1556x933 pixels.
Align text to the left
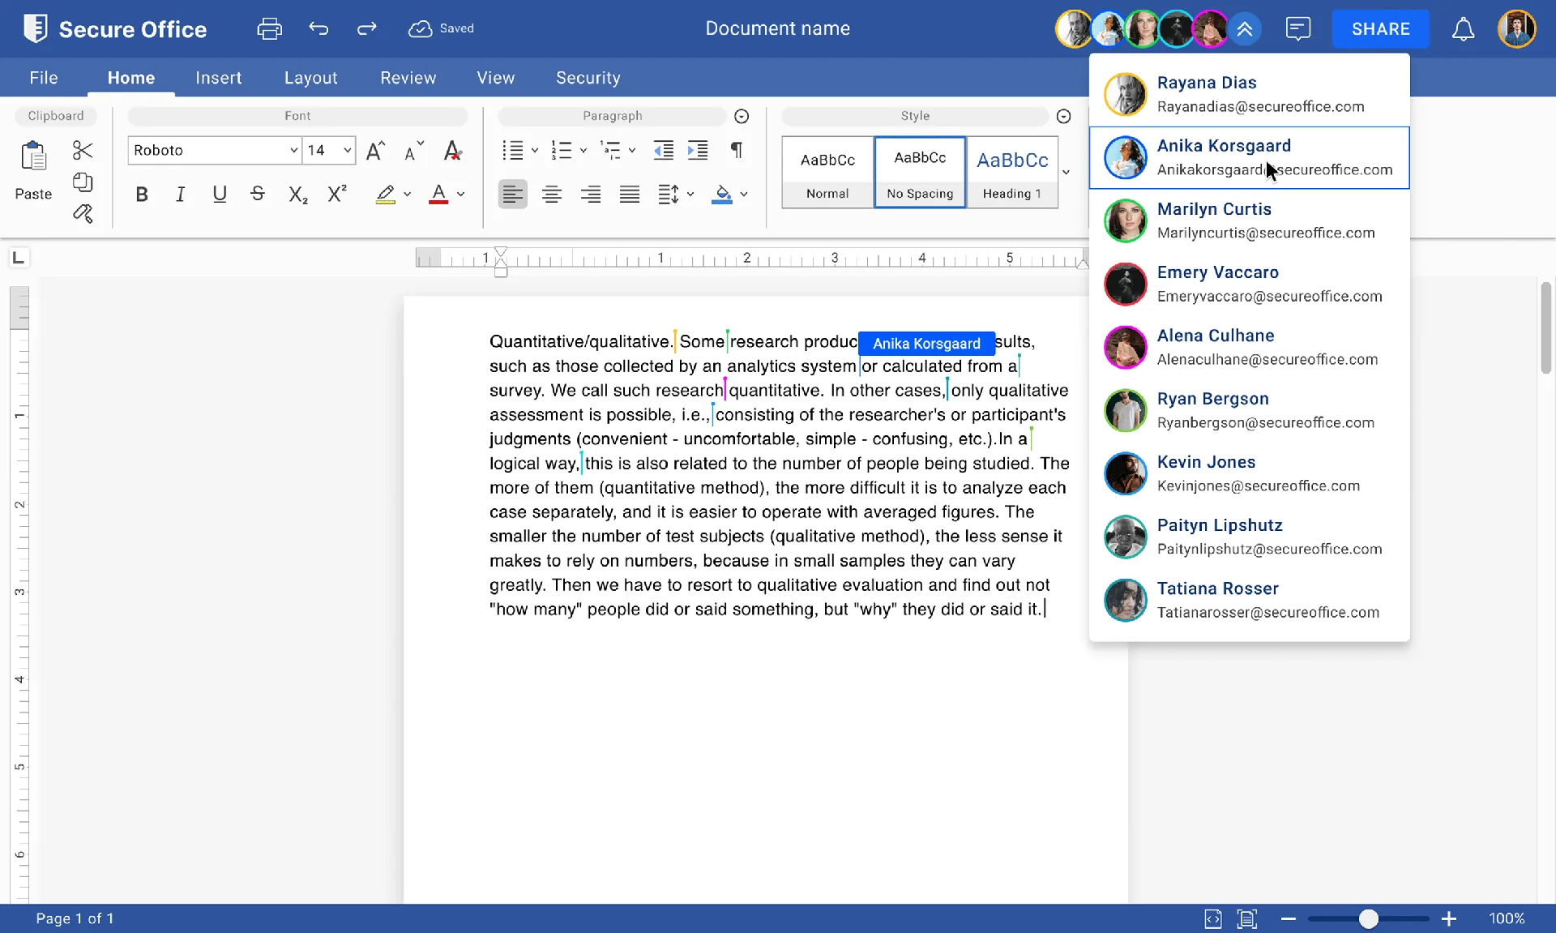pos(512,195)
